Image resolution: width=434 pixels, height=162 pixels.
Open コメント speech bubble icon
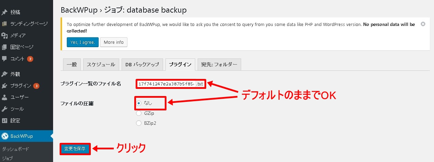(x=4, y=58)
